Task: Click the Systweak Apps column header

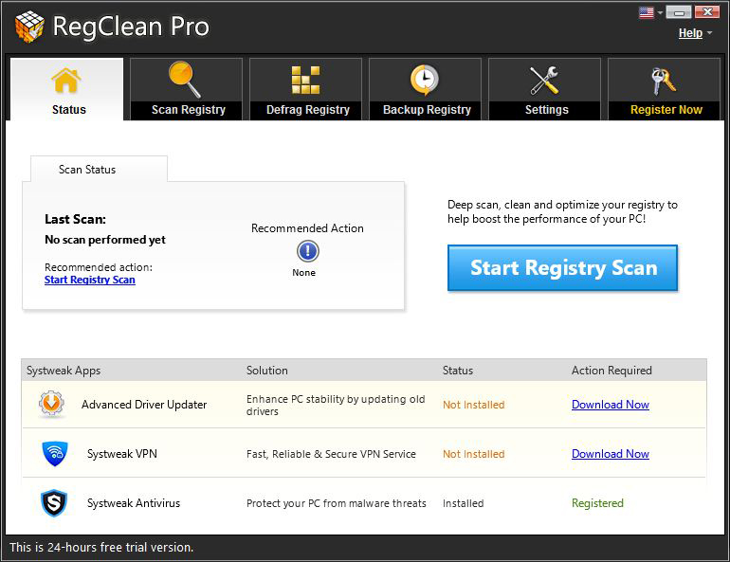Action: point(64,371)
